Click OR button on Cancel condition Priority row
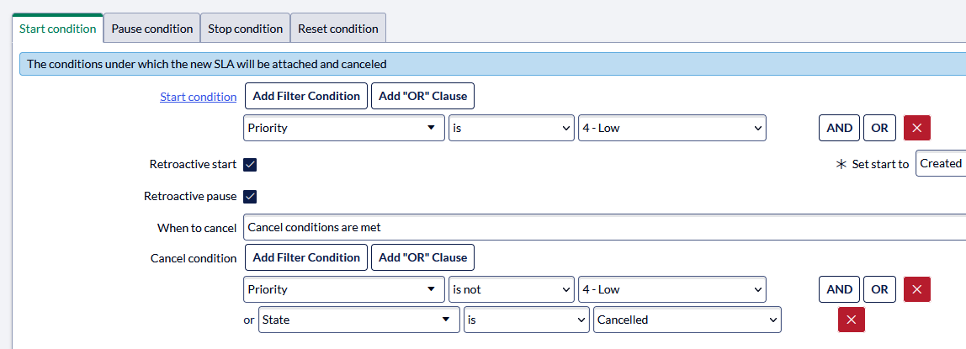The width and height of the screenshot is (966, 349). pos(880,289)
